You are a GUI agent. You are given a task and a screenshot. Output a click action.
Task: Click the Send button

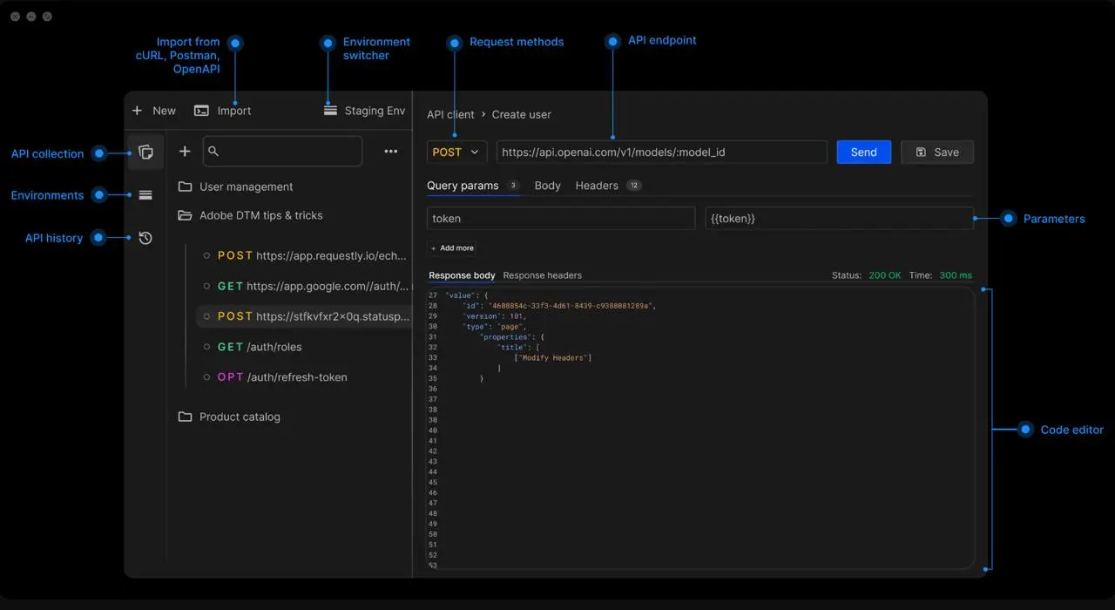click(863, 152)
